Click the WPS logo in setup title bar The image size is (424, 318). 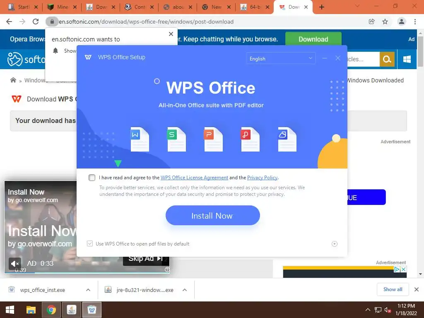click(x=88, y=57)
